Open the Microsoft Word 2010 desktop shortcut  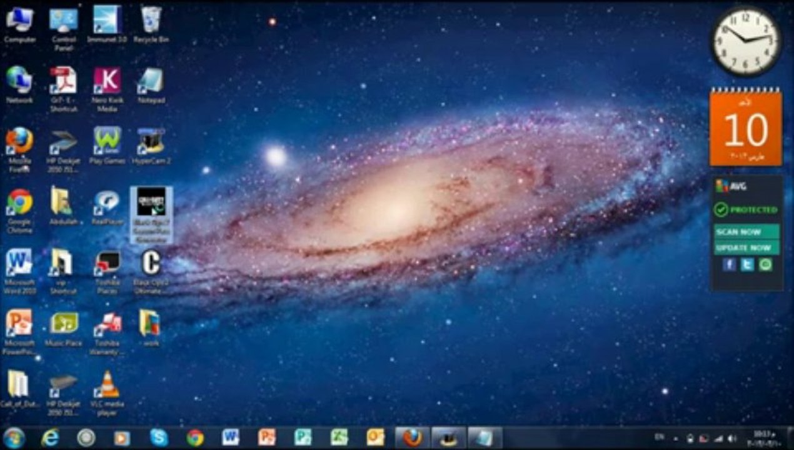pos(19,271)
